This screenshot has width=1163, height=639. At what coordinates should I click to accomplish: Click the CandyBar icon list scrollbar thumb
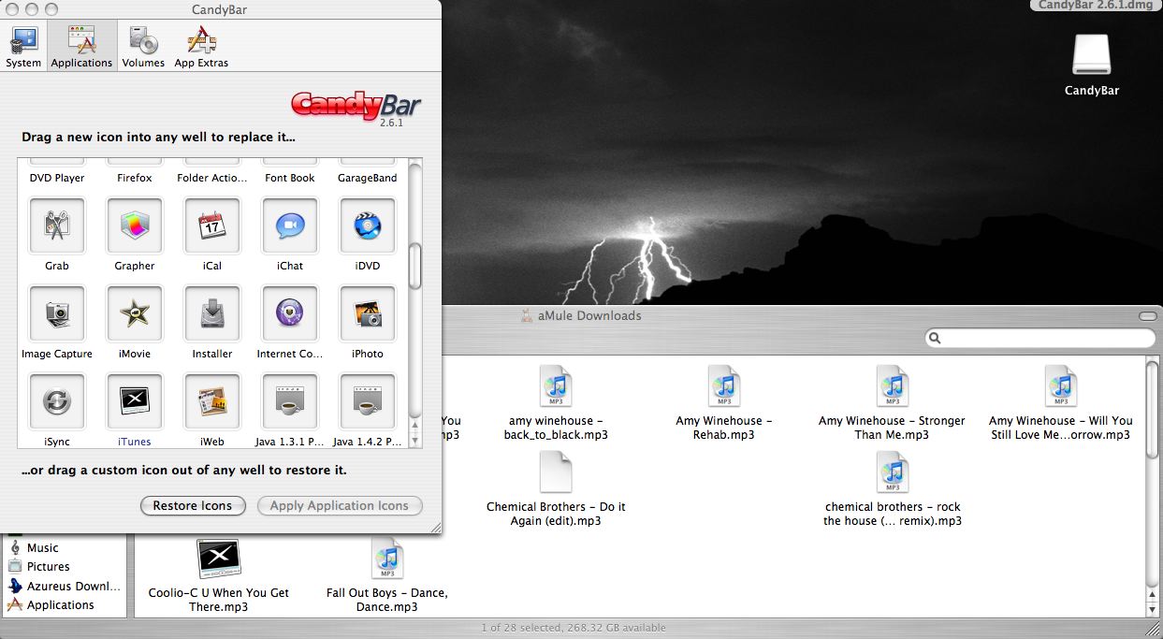pyautogui.click(x=415, y=265)
